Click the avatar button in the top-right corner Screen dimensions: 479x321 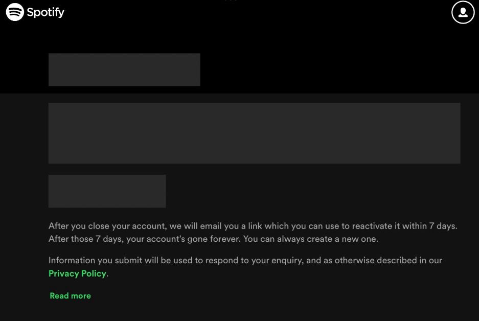tap(462, 12)
